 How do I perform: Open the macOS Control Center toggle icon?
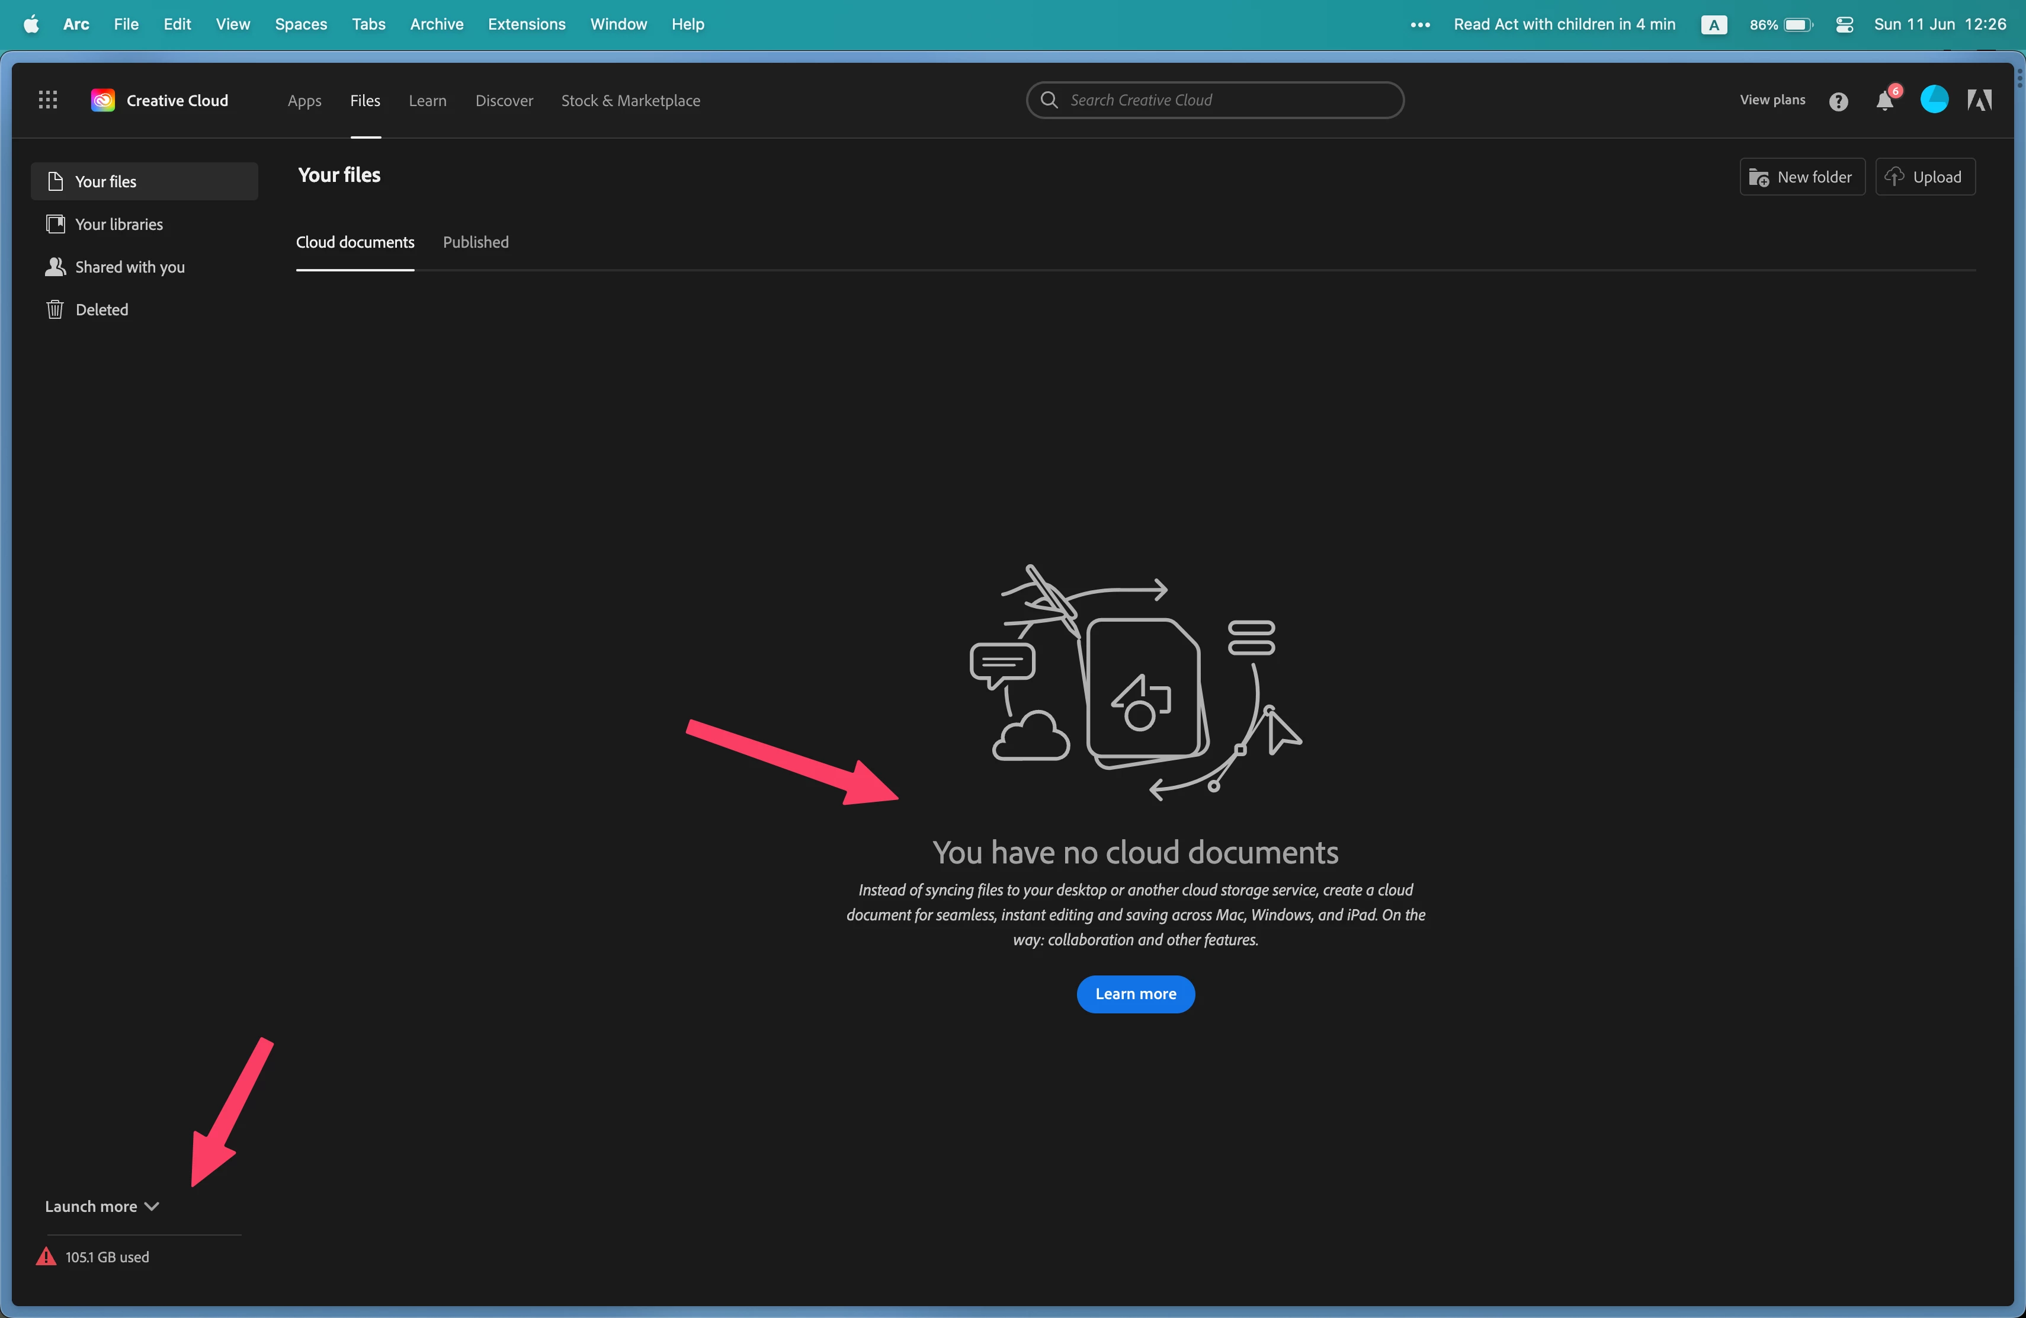point(1844,25)
